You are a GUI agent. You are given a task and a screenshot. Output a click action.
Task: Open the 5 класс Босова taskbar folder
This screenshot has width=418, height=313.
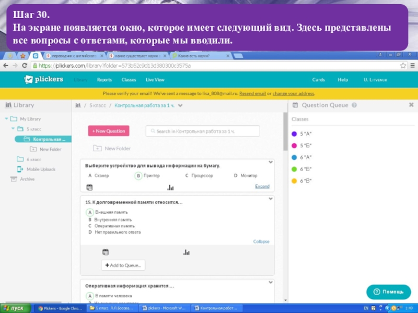click(x=112, y=308)
